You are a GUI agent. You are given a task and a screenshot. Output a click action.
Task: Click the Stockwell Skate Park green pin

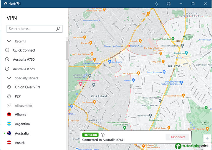point(173,39)
